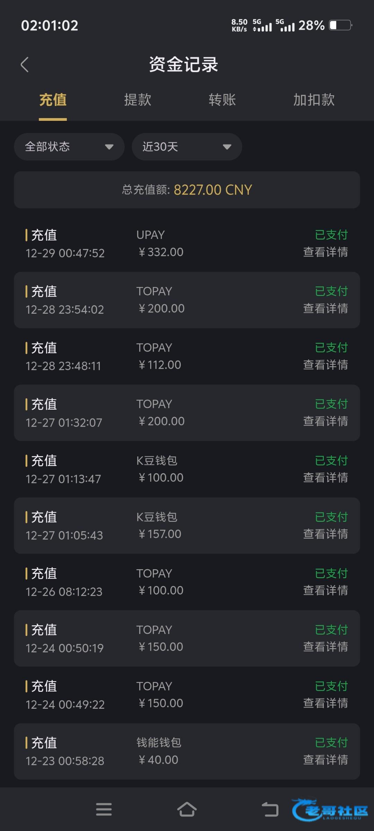Tap the 12-27 01:32:07 deposit record
Viewport: 374px width, 831px height.
coord(187,413)
